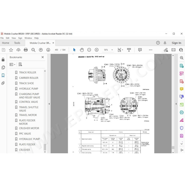Viewport: 185px width, 185px height.
Task: Send file by email envelope
Action: click(173, 50)
